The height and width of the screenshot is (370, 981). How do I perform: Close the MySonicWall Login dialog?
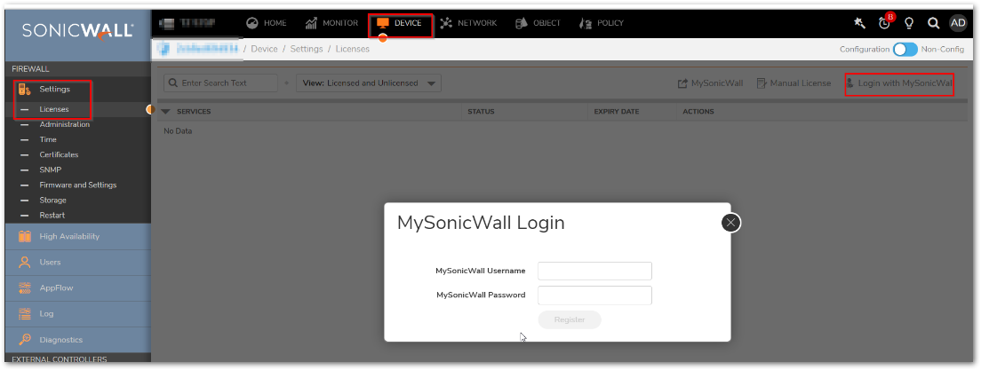(x=730, y=223)
